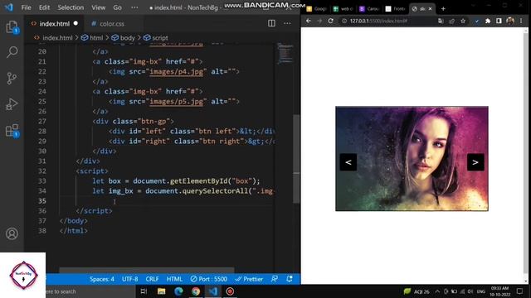Switch to color.css editor tab
The width and height of the screenshot is (531, 298).
coord(112,24)
